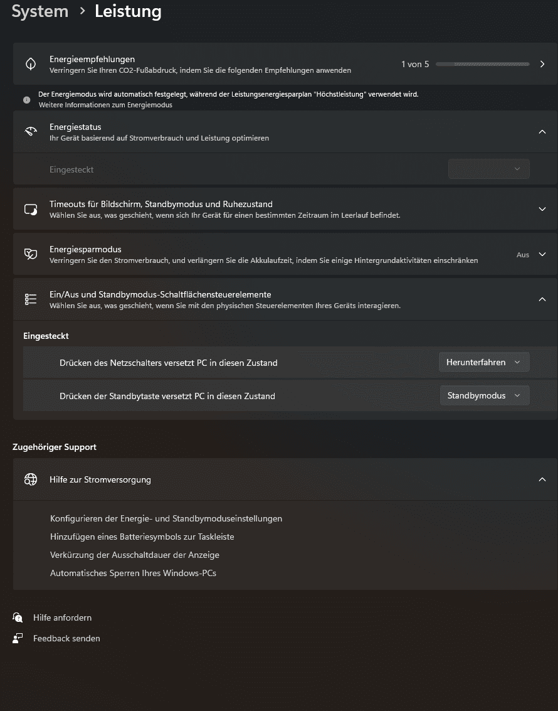
Task: Click the Energieempfehlungen progress bar
Action: 483,64
